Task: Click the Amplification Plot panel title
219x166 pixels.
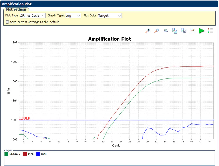Action: 17,4
